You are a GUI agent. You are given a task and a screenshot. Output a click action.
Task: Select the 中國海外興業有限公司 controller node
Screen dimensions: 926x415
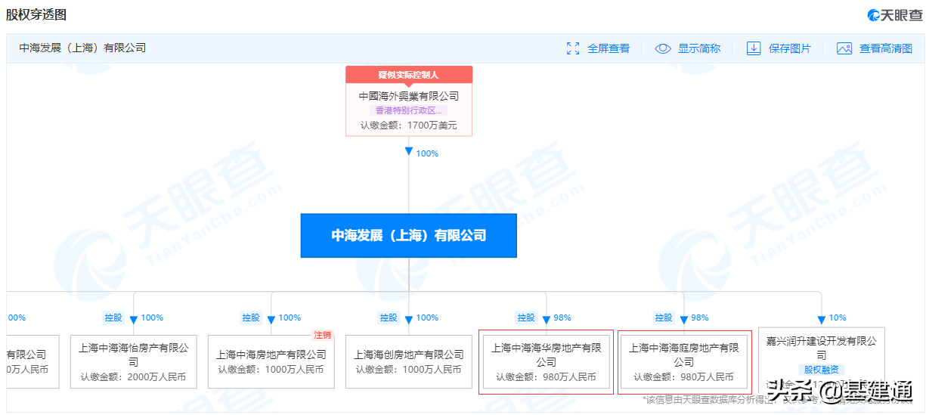[409, 101]
